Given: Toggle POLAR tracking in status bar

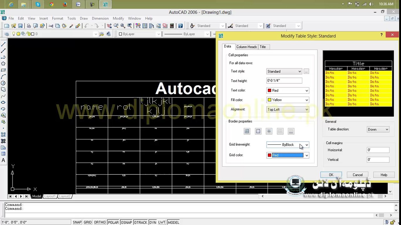Looking at the screenshot, I should point(113,222).
